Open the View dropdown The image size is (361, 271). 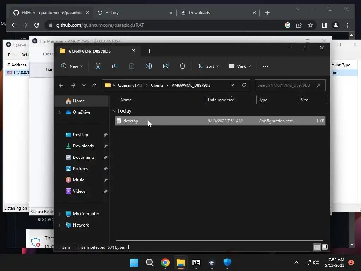240,66
